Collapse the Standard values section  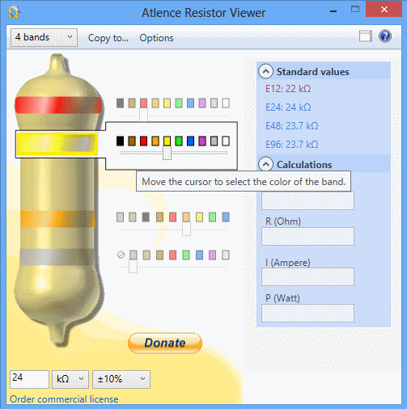coord(265,71)
